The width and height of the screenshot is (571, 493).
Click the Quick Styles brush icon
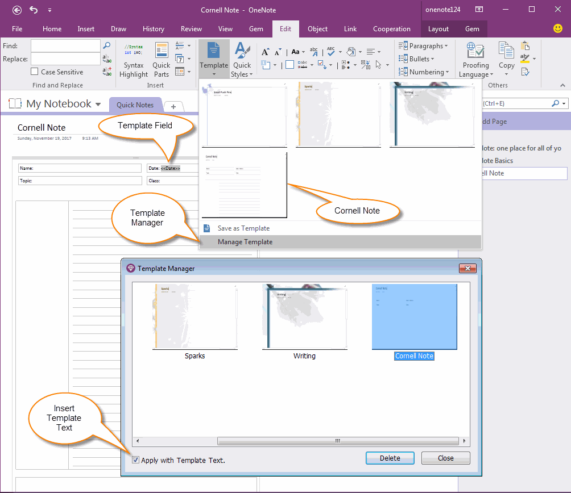pyautogui.click(x=242, y=50)
